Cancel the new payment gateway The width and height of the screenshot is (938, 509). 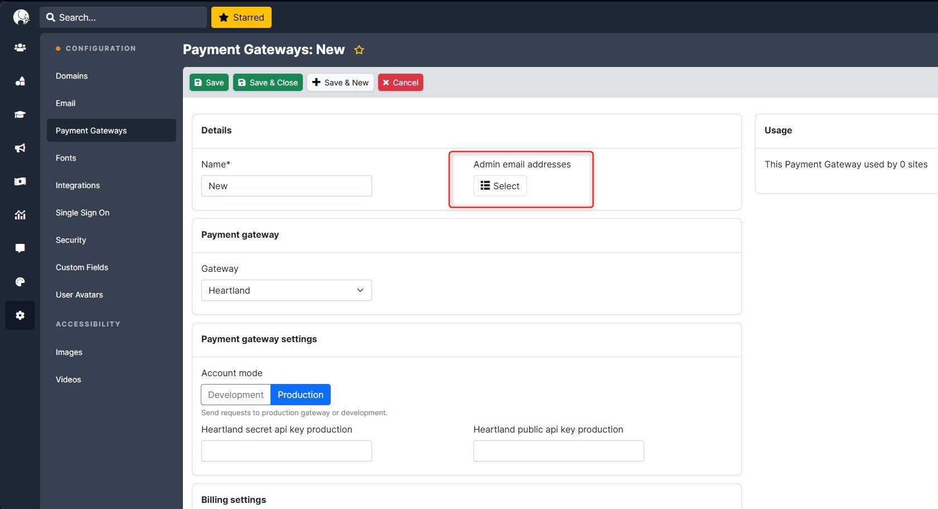coord(400,83)
